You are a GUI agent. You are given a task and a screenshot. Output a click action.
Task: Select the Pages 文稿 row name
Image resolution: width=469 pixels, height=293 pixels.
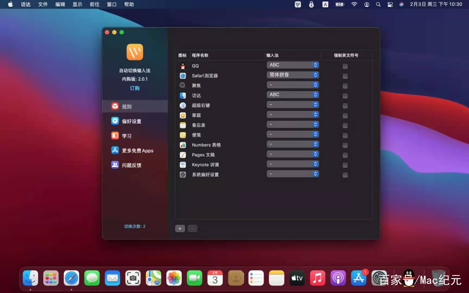203,155
